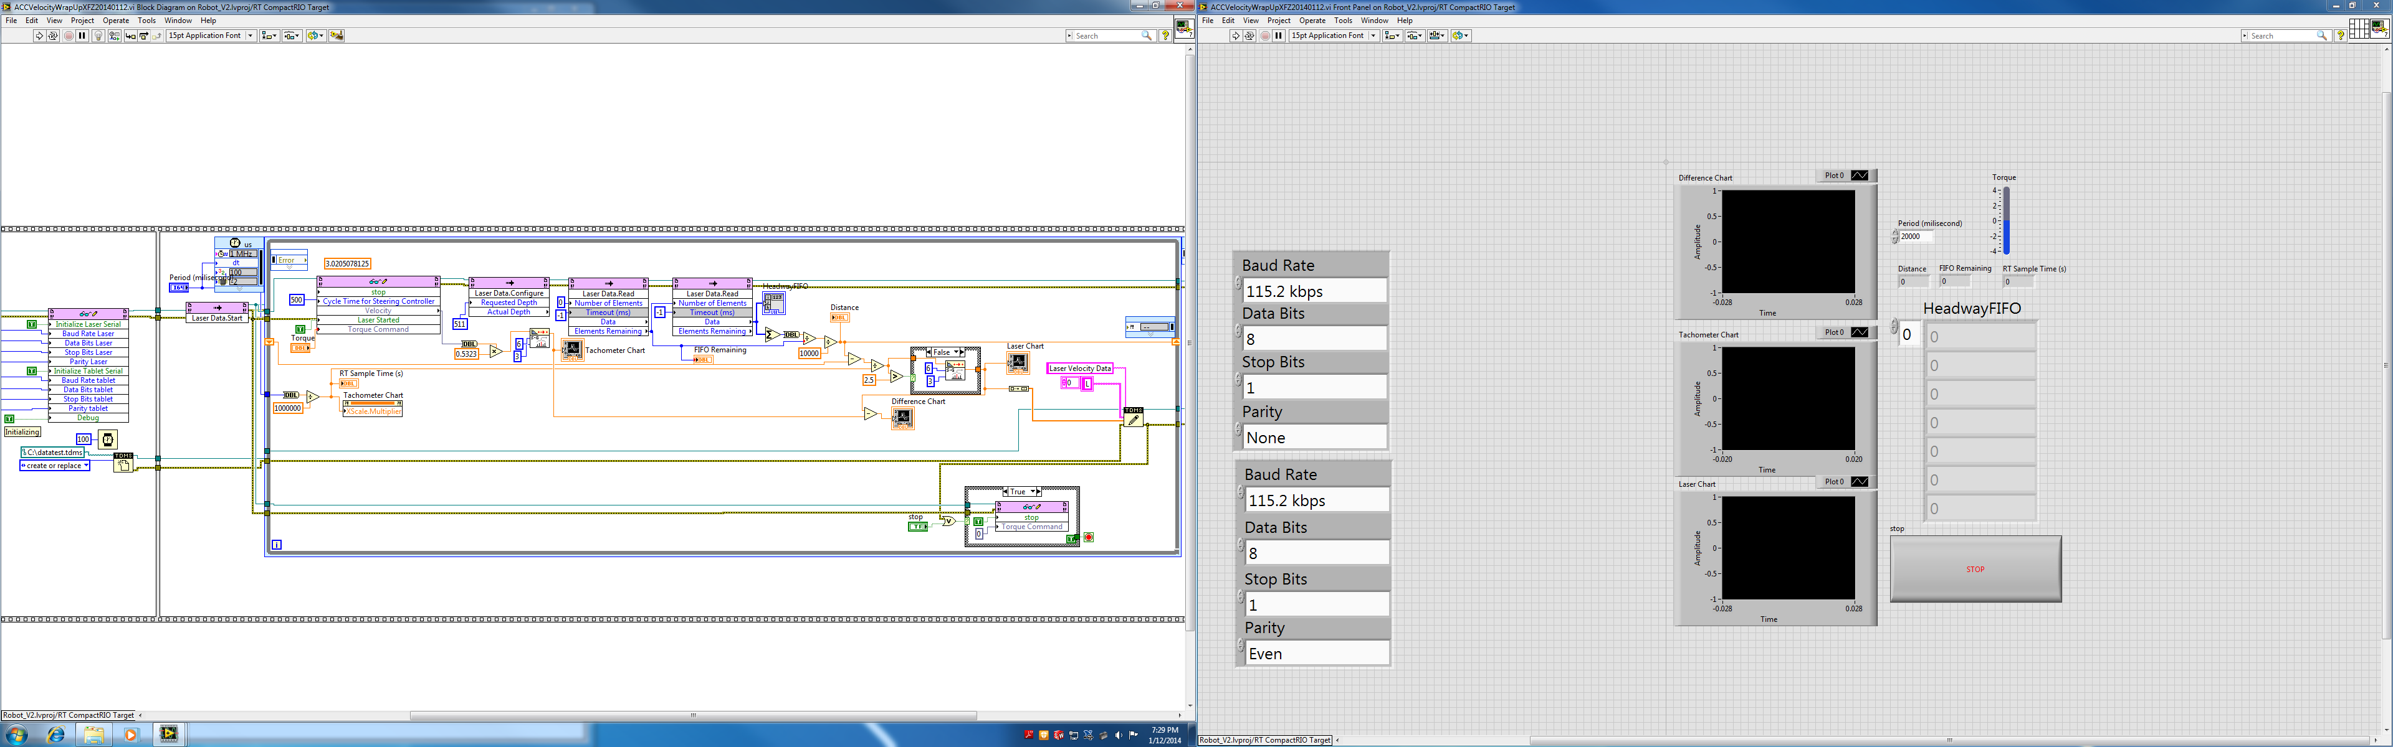Open context help in Block Diagram window
This screenshot has width=2393, height=747.
click(x=1166, y=35)
